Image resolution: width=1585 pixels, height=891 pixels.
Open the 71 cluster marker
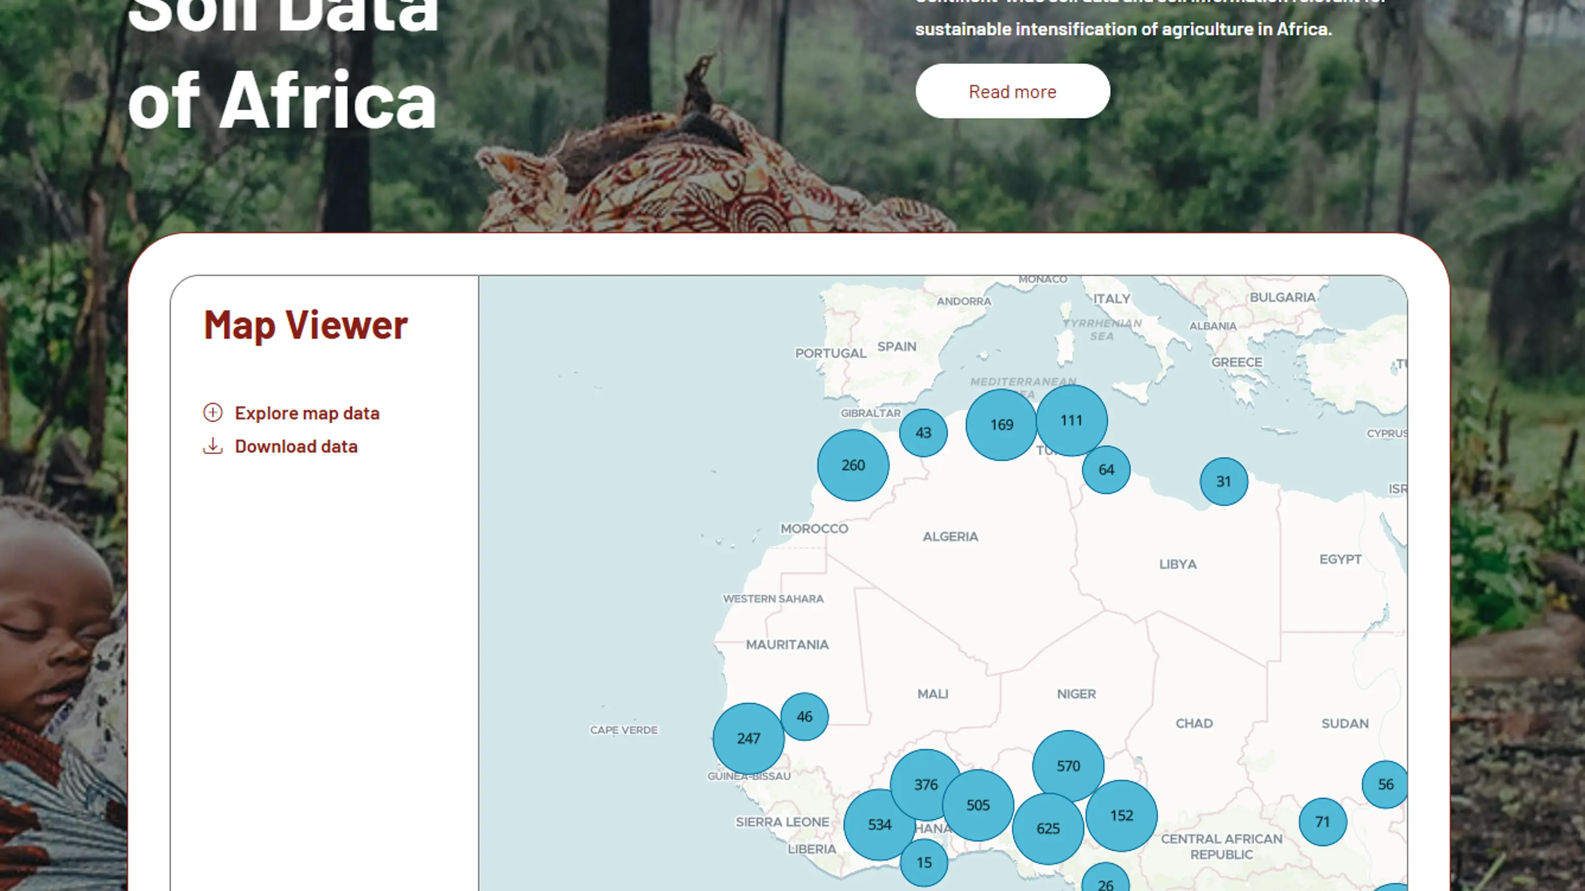1322,821
